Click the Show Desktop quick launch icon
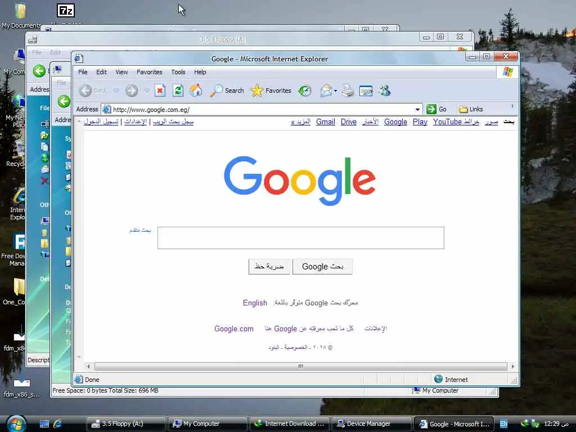576x432 pixels. (x=44, y=424)
